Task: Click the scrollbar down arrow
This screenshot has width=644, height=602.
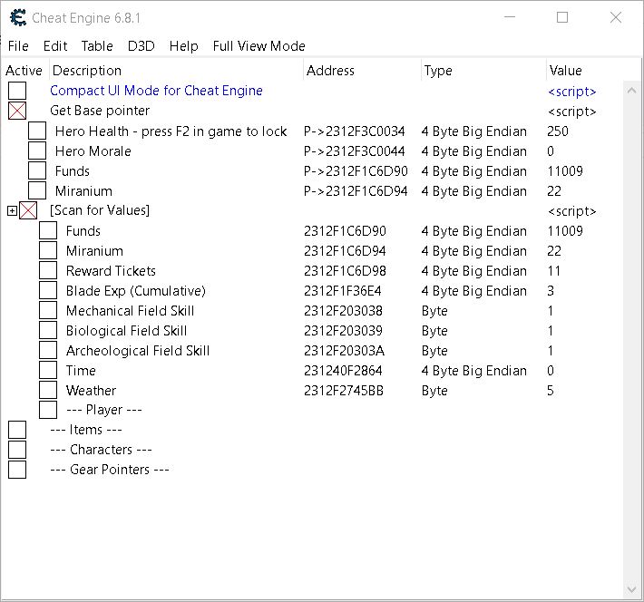Action: click(x=631, y=589)
